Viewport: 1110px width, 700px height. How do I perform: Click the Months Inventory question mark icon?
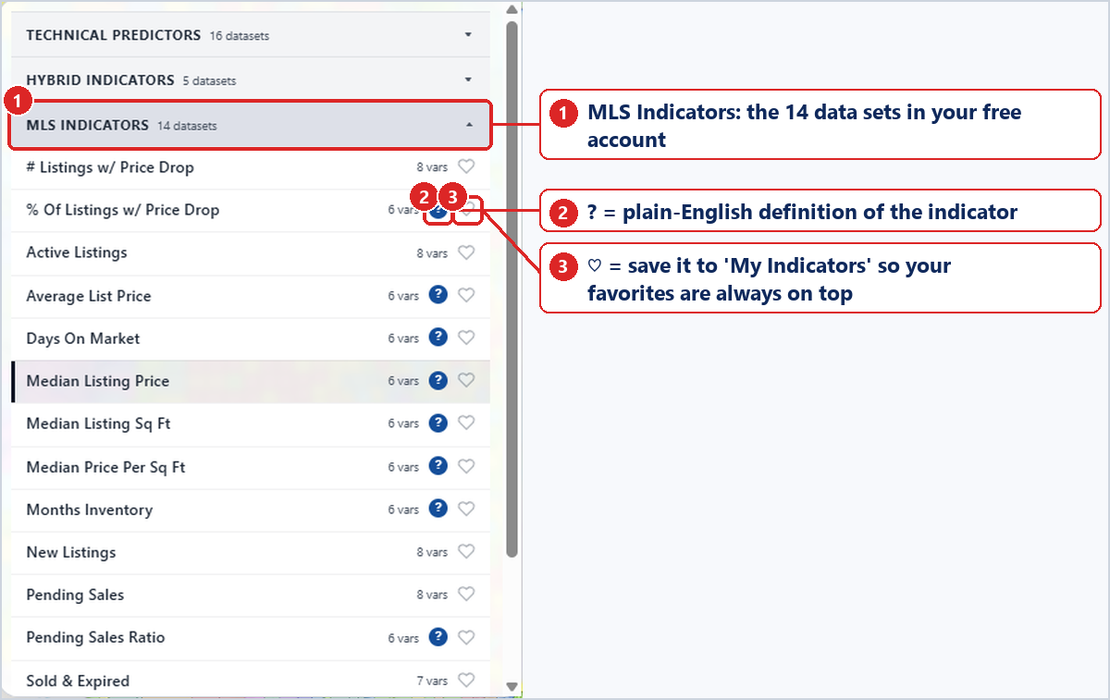click(x=438, y=509)
